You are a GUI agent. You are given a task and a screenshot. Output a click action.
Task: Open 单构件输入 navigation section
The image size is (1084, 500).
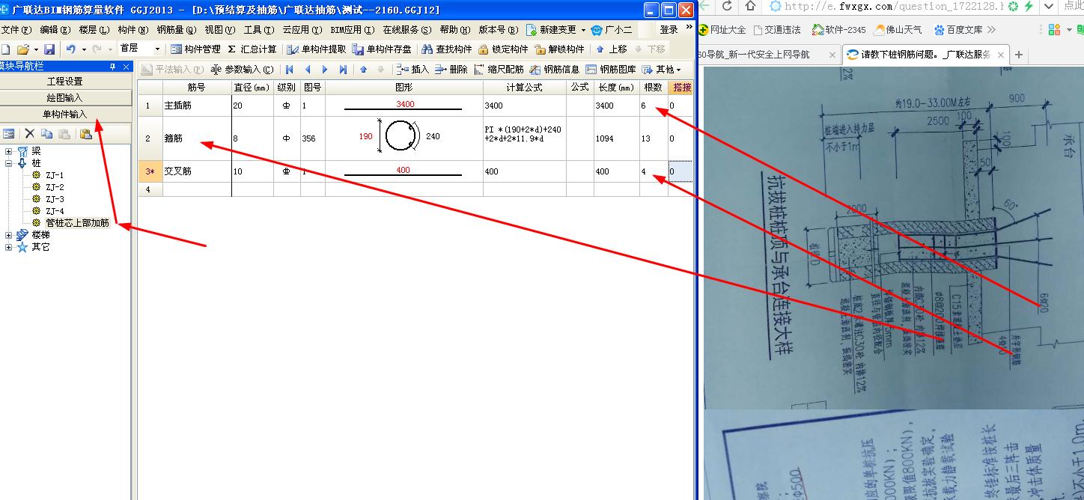click(65, 114)
